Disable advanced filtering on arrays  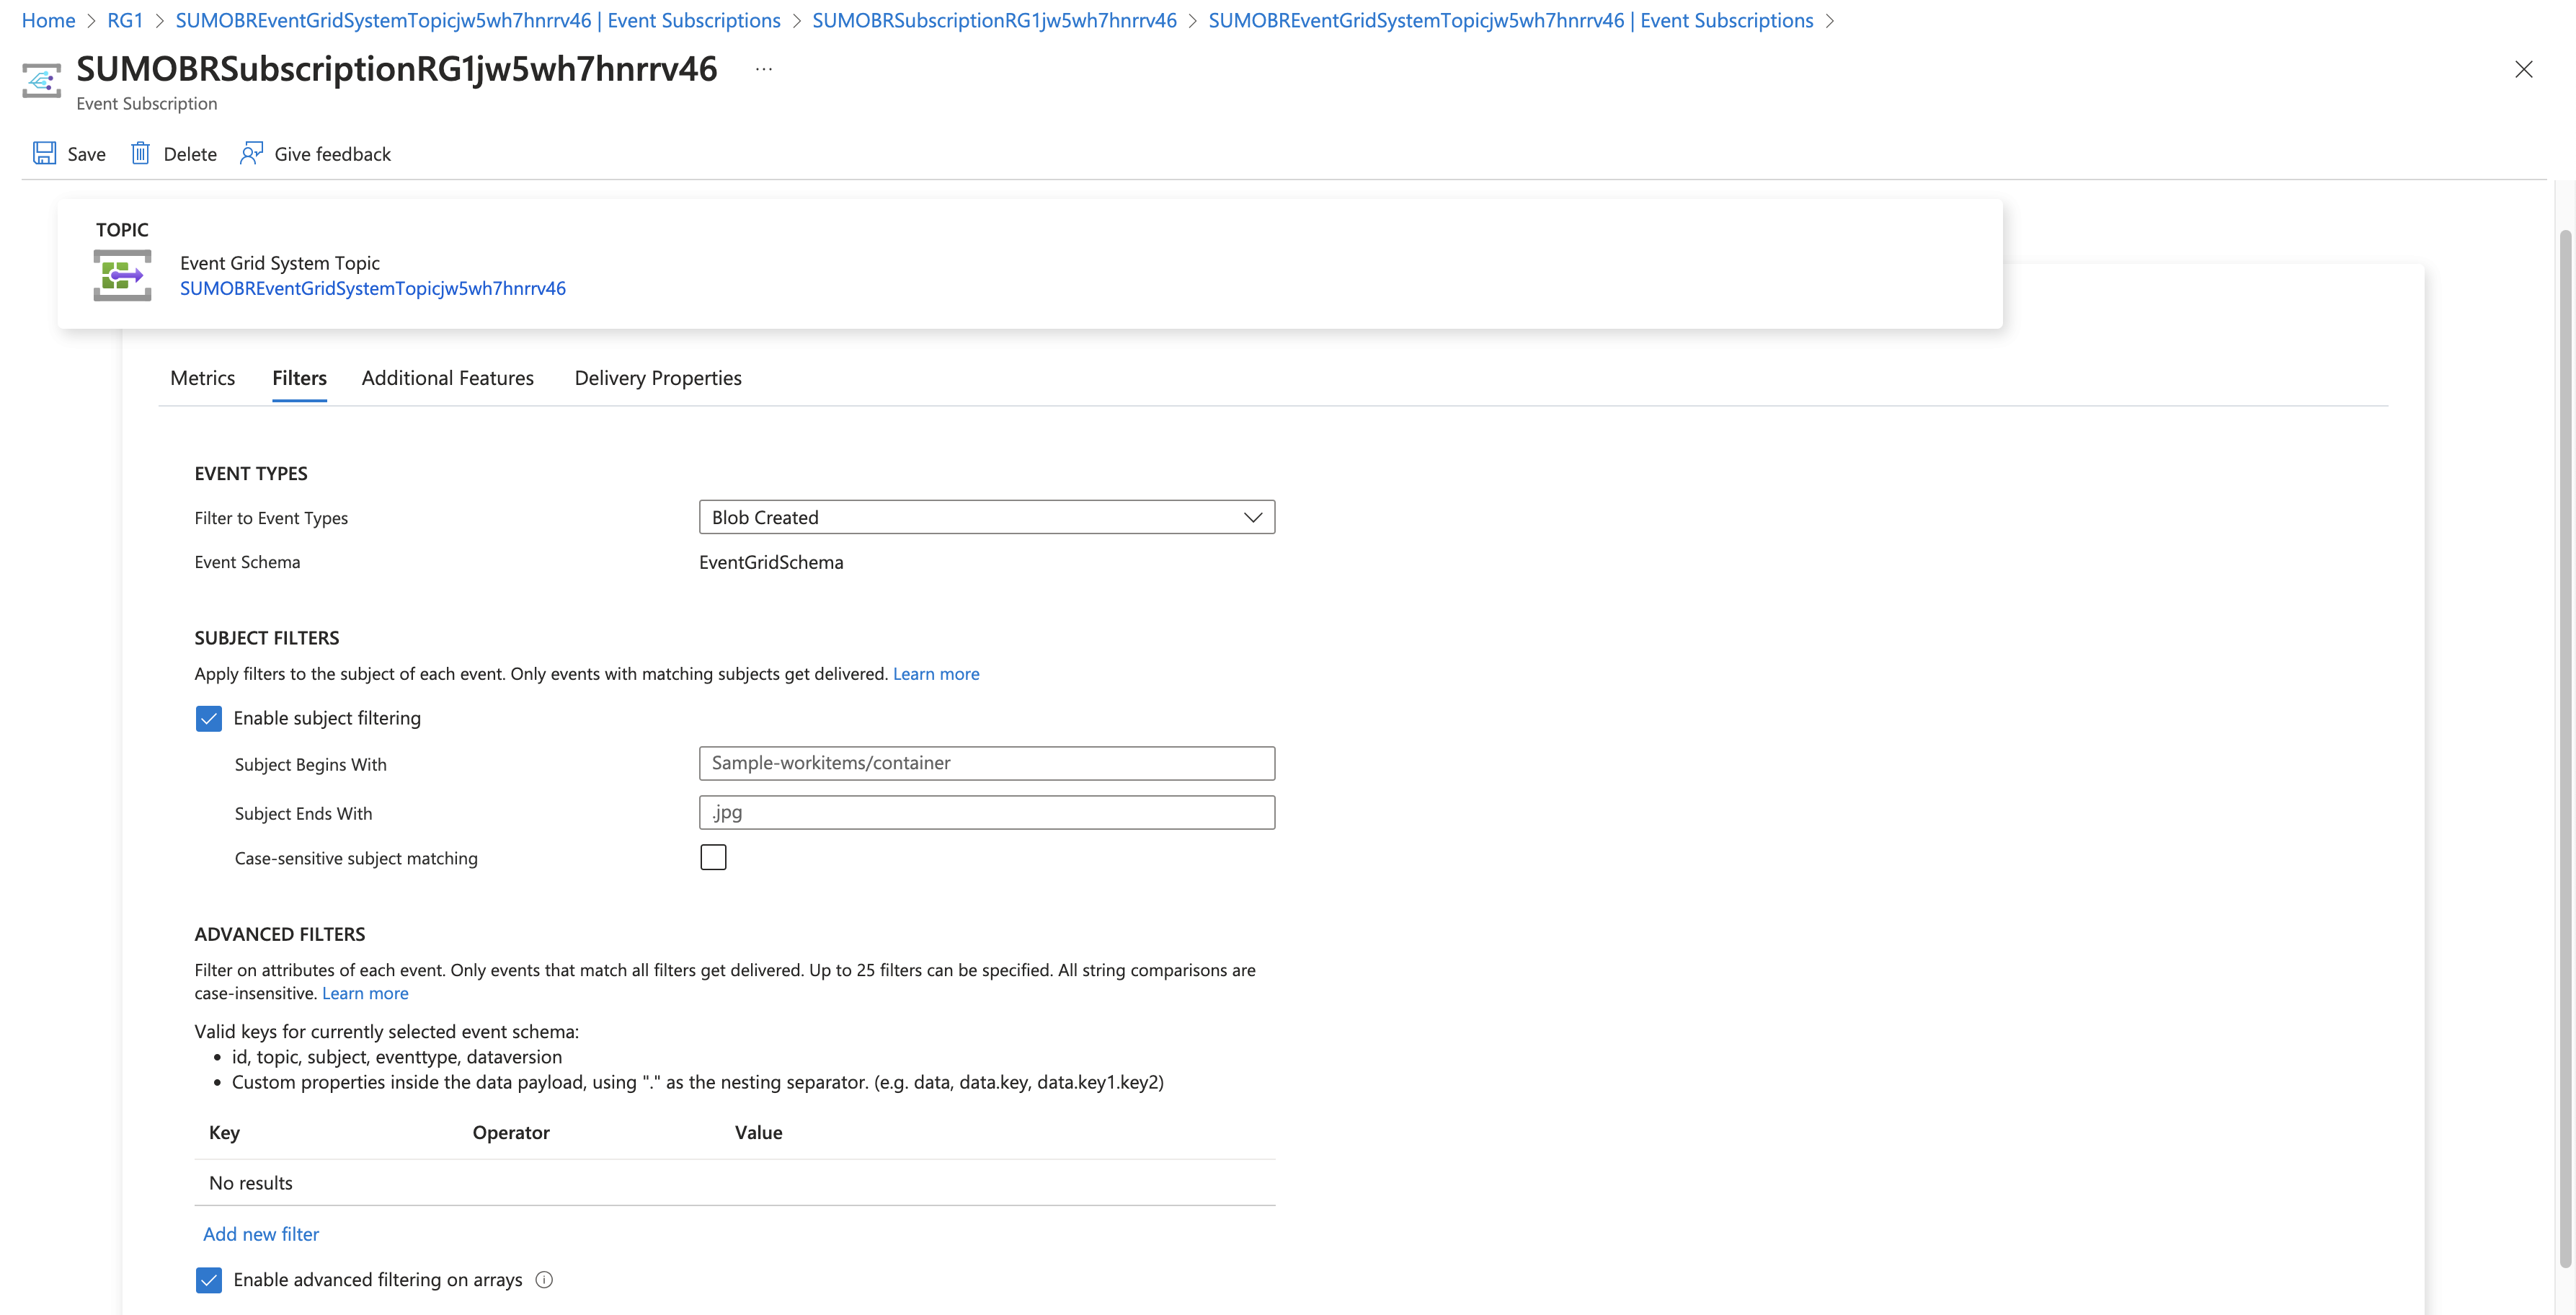208,1279
